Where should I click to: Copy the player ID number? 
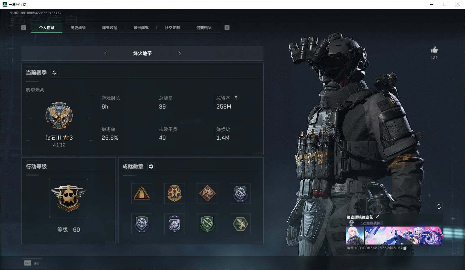[x=405, y=248]
